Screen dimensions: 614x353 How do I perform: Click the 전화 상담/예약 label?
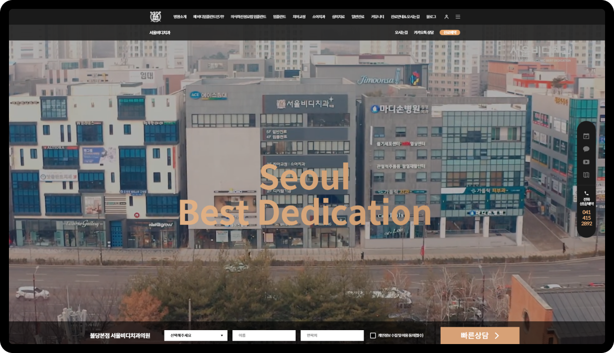[587, 202]
